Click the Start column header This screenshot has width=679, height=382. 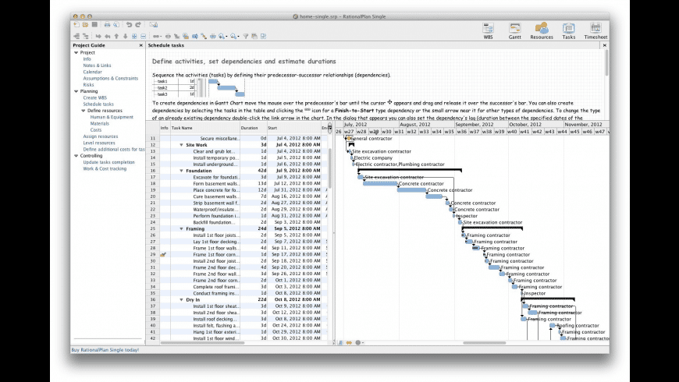[x=293, y=128]
